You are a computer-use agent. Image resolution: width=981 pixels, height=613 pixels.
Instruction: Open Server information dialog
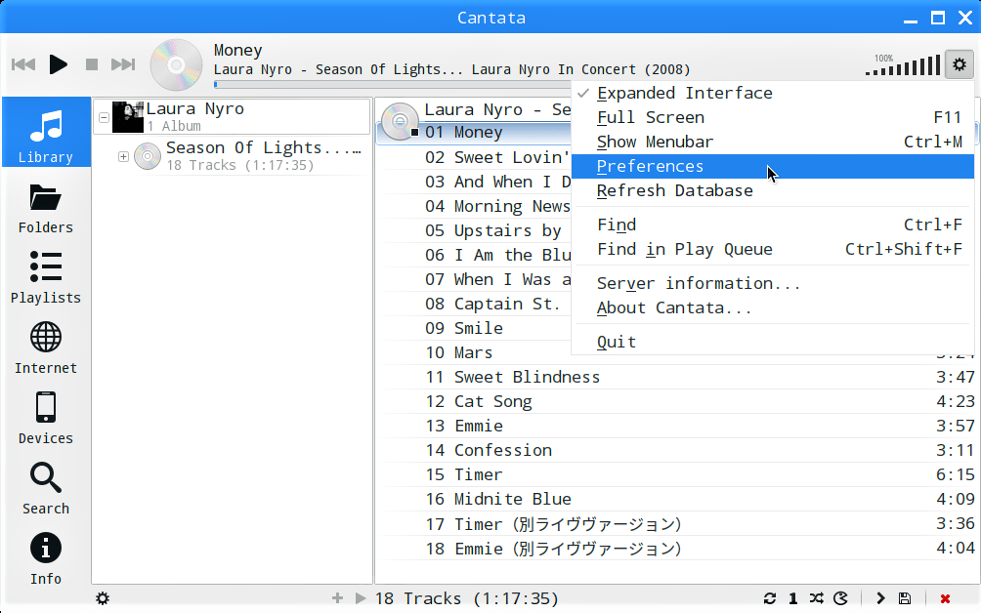[x=773, y=283]
